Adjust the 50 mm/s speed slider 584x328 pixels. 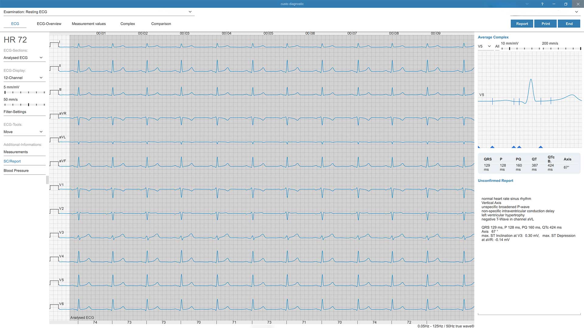click(24, 105)
